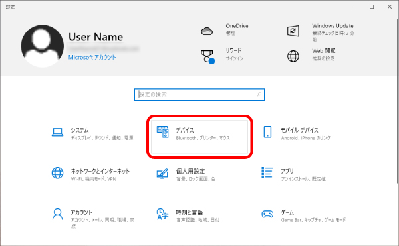This screenshot has height=246, width=399.
Task: Open 個人用設定 settings title
Action: (190, 171)
